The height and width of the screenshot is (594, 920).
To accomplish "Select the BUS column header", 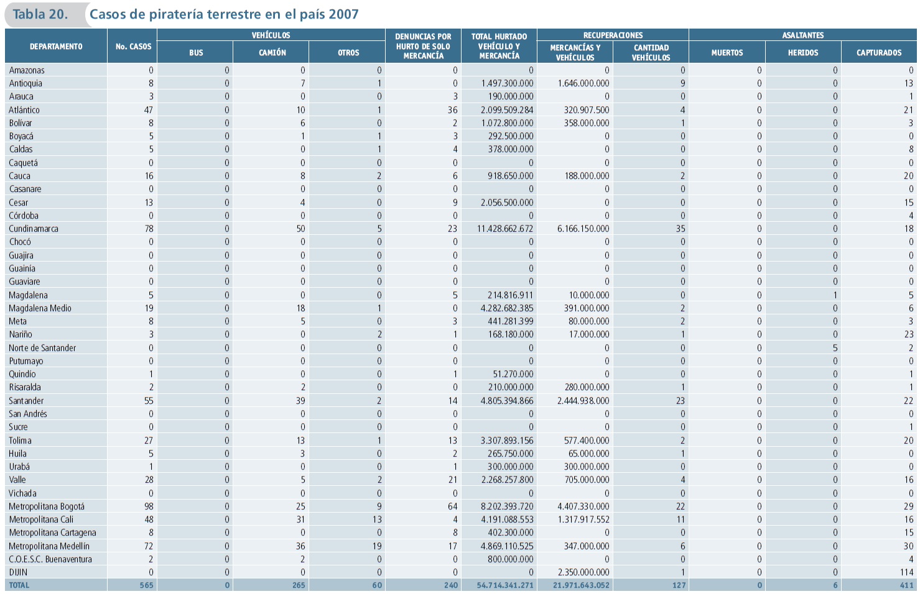I will point(196,53).
